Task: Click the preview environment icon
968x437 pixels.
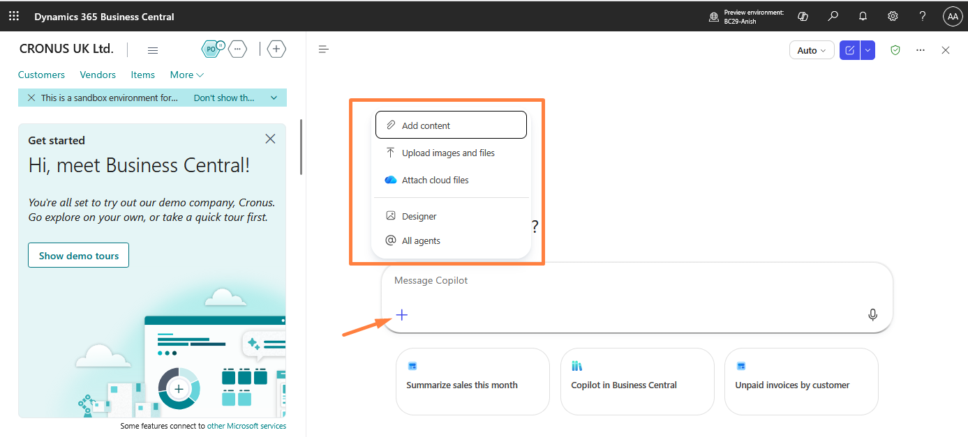Action: pos(714,17)
